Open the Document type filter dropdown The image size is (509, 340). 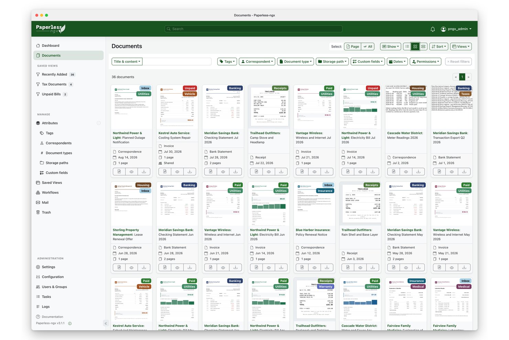tap(295, 62)
